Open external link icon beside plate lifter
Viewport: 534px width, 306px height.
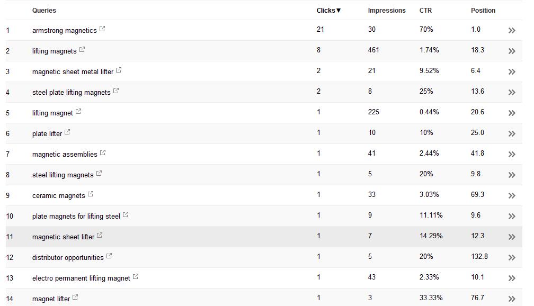(x=67, y=132)
